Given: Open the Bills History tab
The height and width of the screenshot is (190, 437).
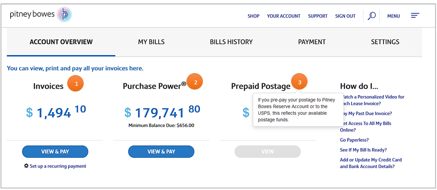Looking at the screenshot, I should [231, 42].
